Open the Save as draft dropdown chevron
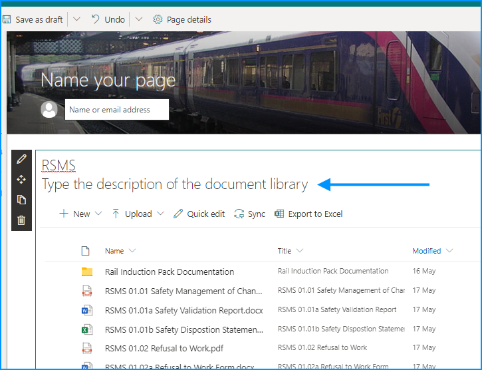Image resolution: width=482 pixels, height=370 pixels. 76,19
